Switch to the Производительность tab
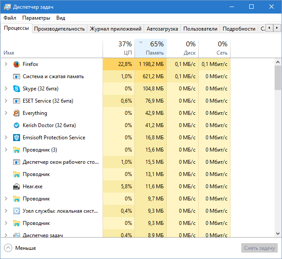Viewport: 282px width, 259px height. [x=59, y=29]
